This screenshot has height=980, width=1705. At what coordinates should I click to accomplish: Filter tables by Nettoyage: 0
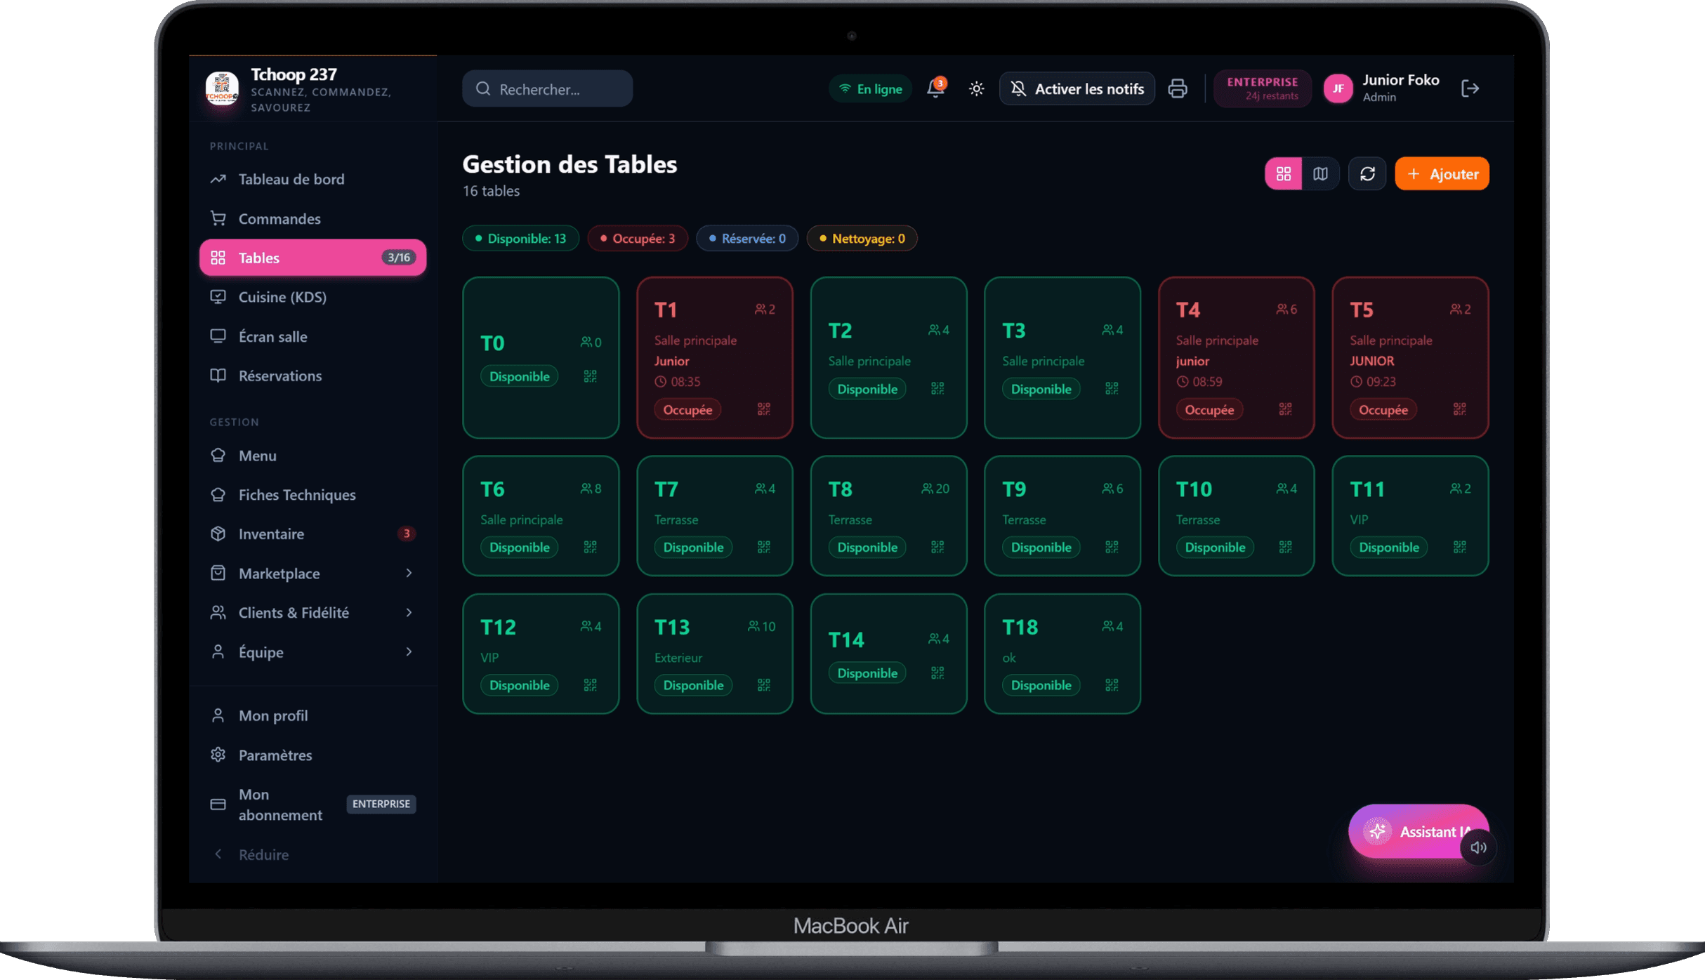(862, 239)
